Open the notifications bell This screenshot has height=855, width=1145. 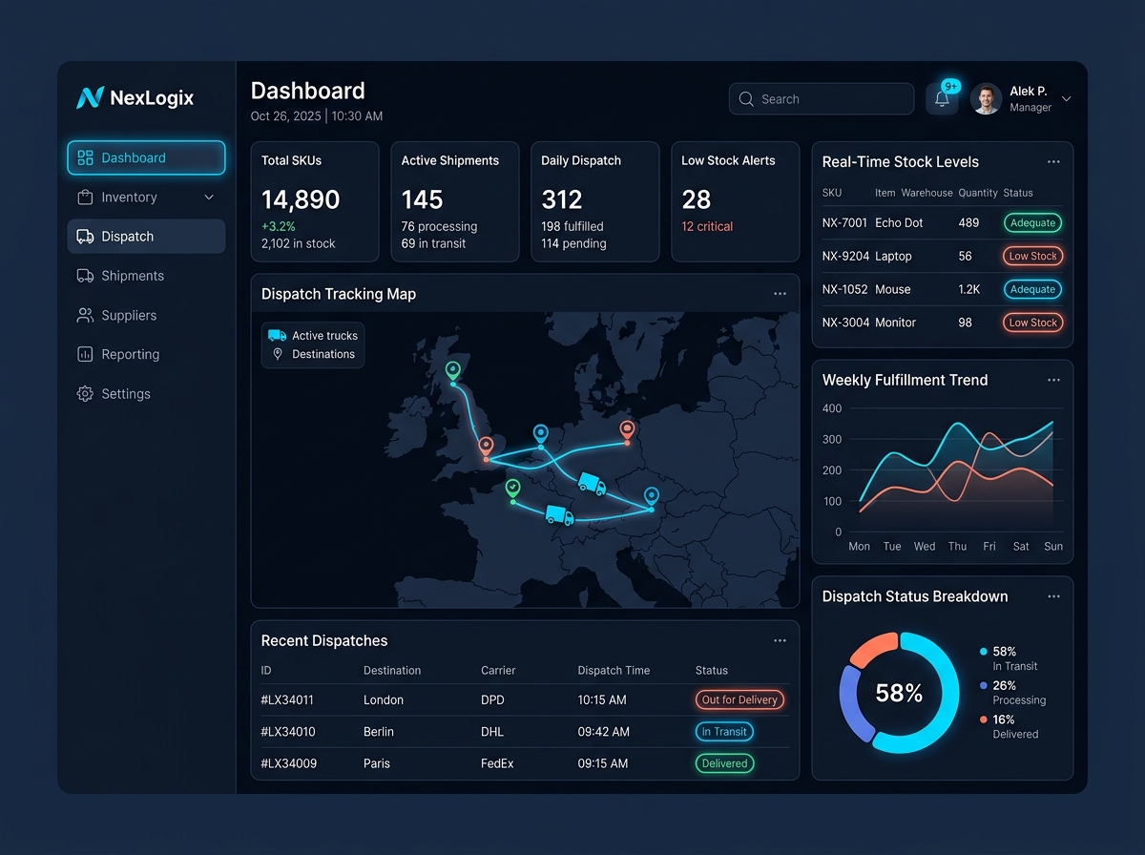click(x=942, y=99)
